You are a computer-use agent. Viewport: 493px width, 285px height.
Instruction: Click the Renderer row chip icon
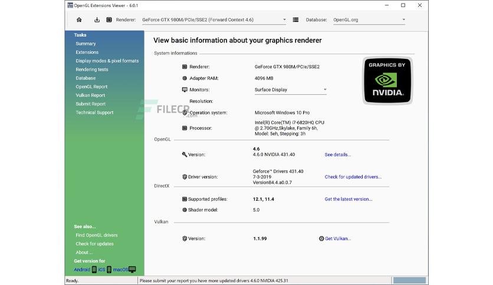(185, 67)
